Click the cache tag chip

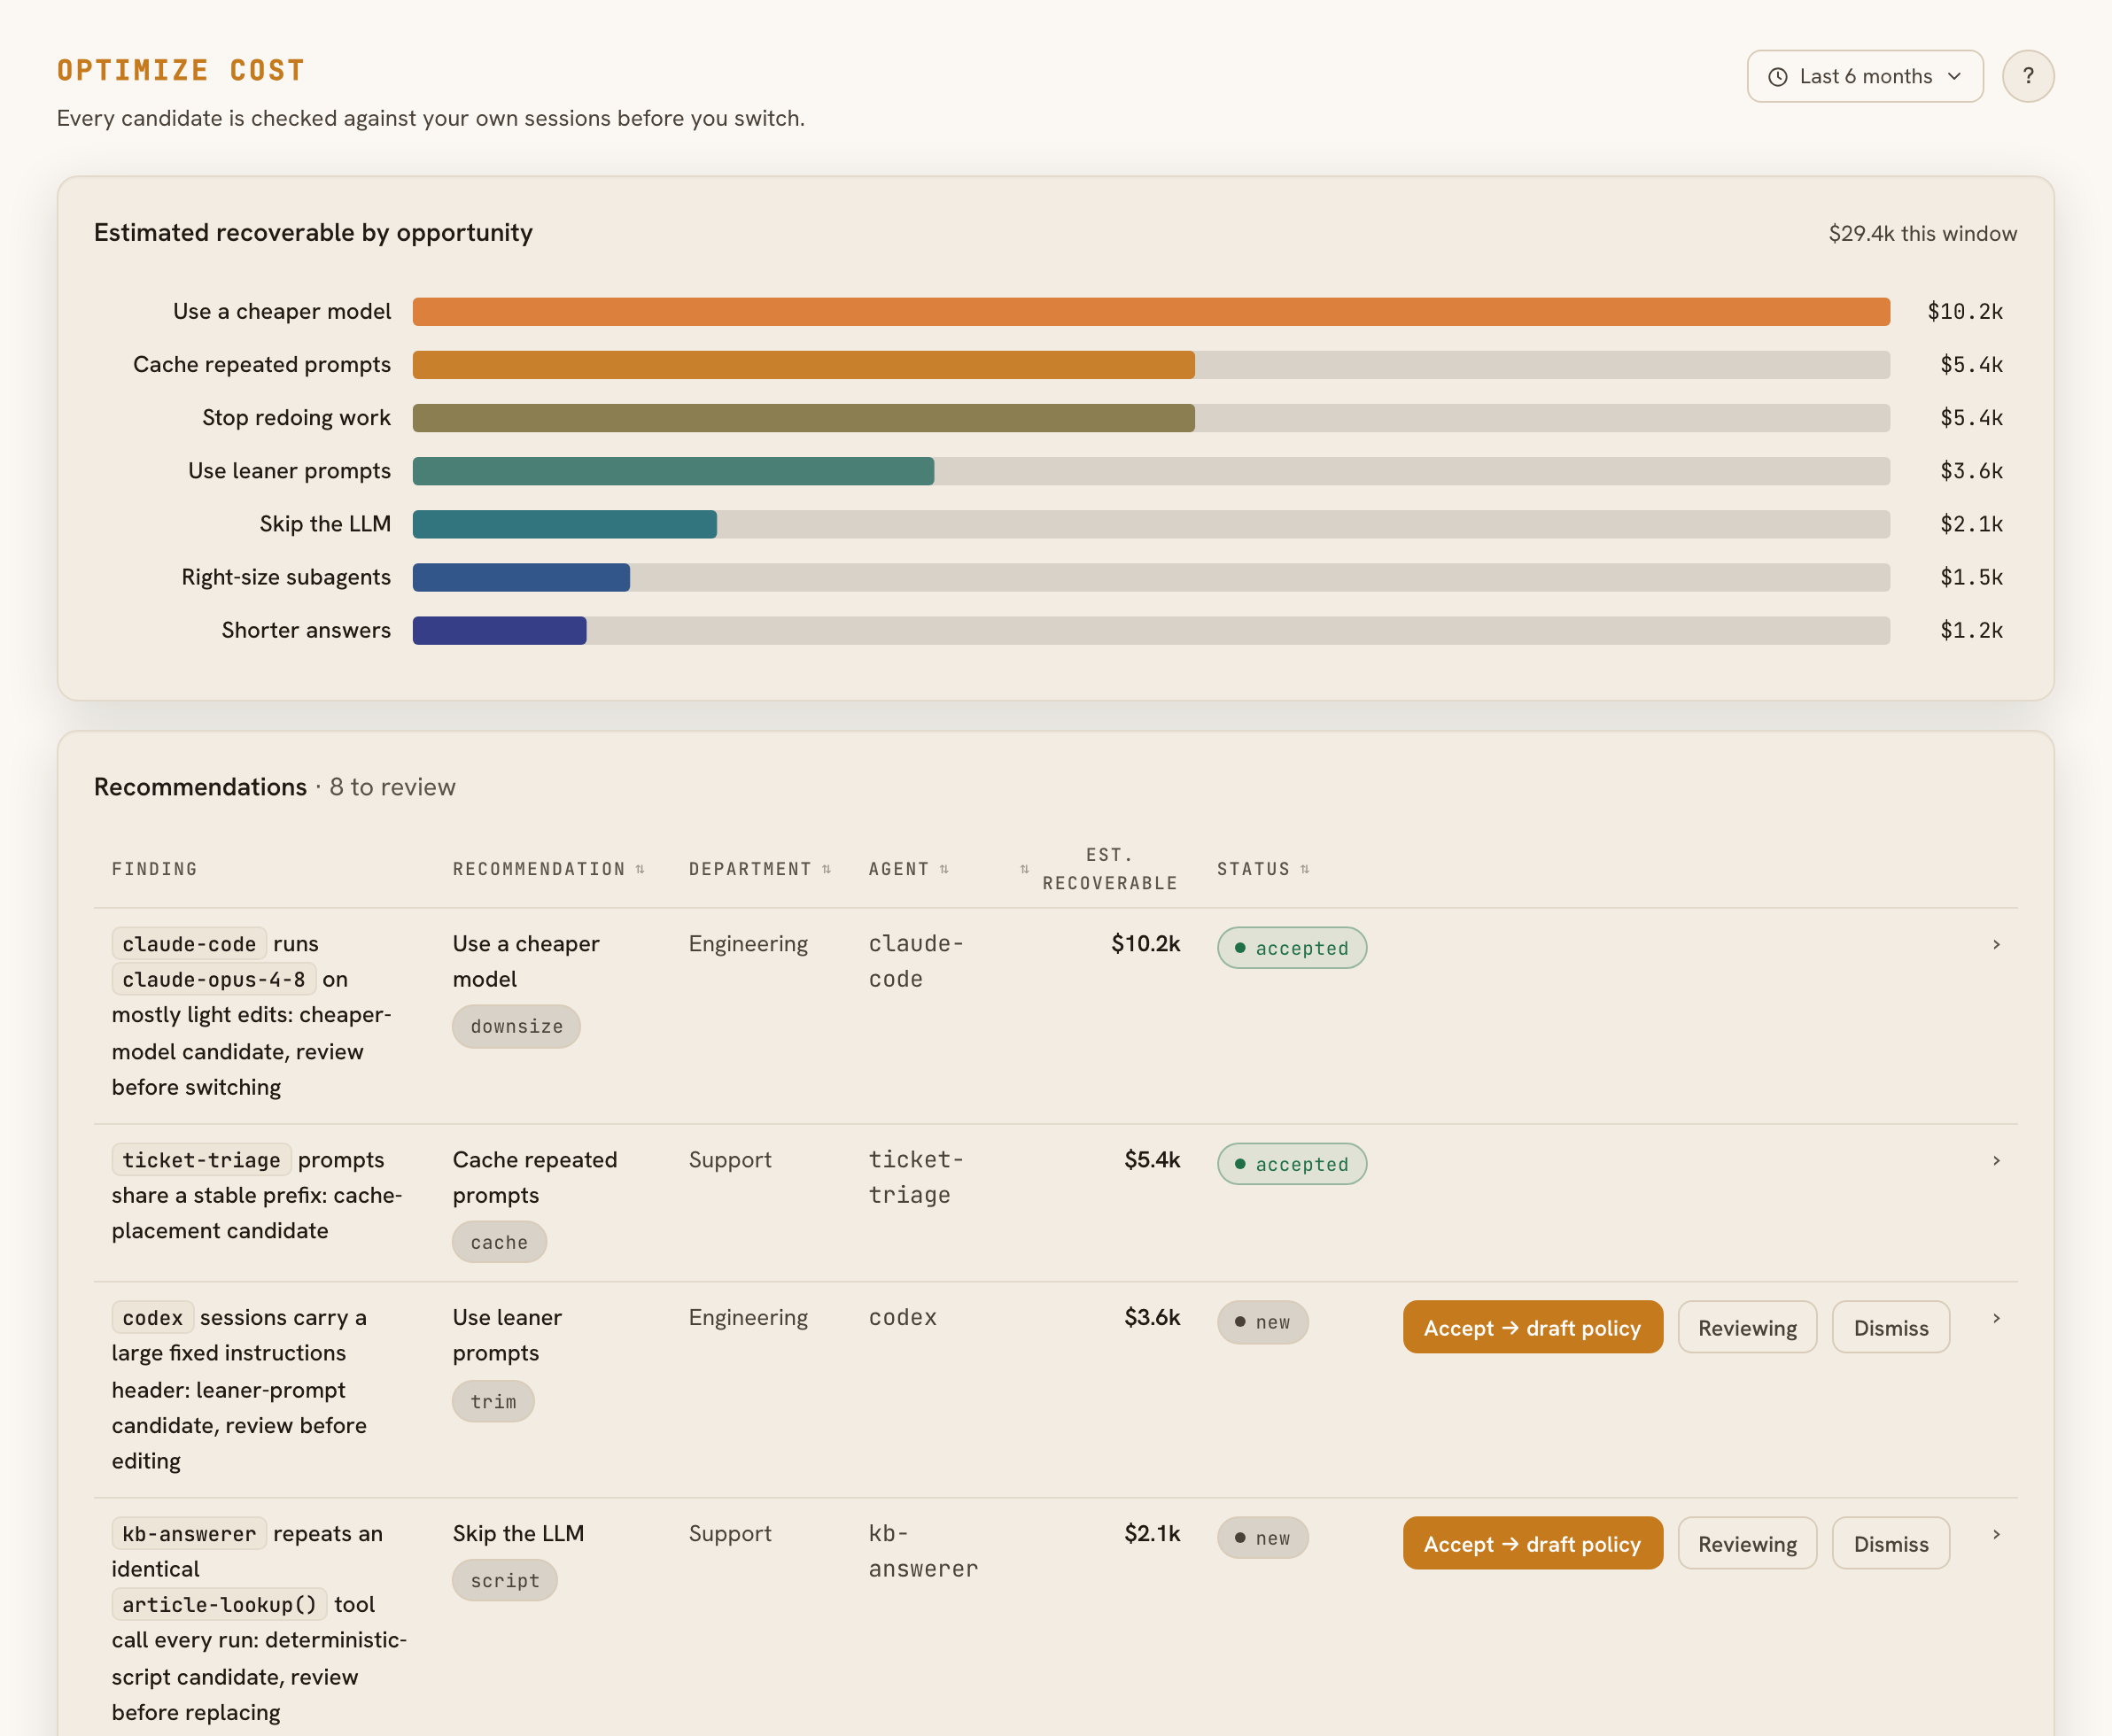pos(499,1242)
